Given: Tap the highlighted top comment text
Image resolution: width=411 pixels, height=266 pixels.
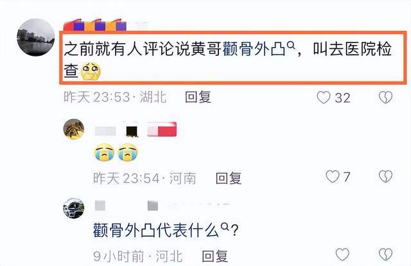Looking at the screenshot, I should click(x=232, y=58).
